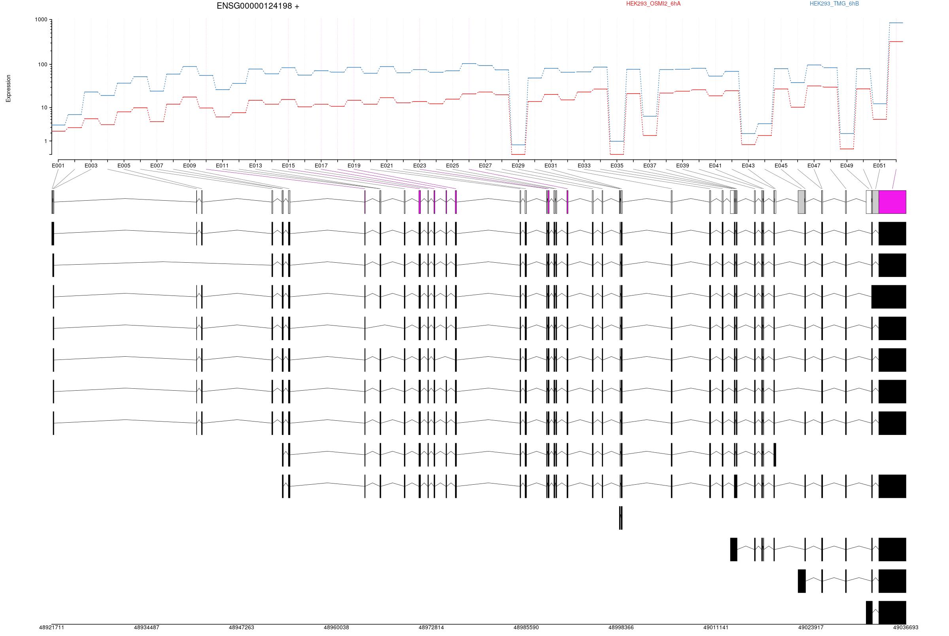
Task: Select exon label E003
Action: [91, 166]
